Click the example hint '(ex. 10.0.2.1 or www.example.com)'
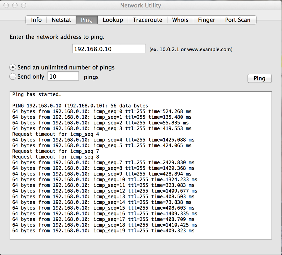This screenshot has height=255, width=282. pos(191,49)
